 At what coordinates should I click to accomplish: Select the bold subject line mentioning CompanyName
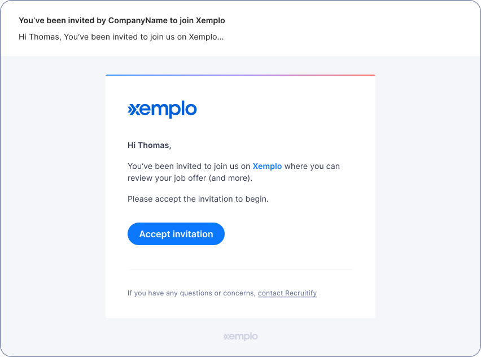coord(123,20)
